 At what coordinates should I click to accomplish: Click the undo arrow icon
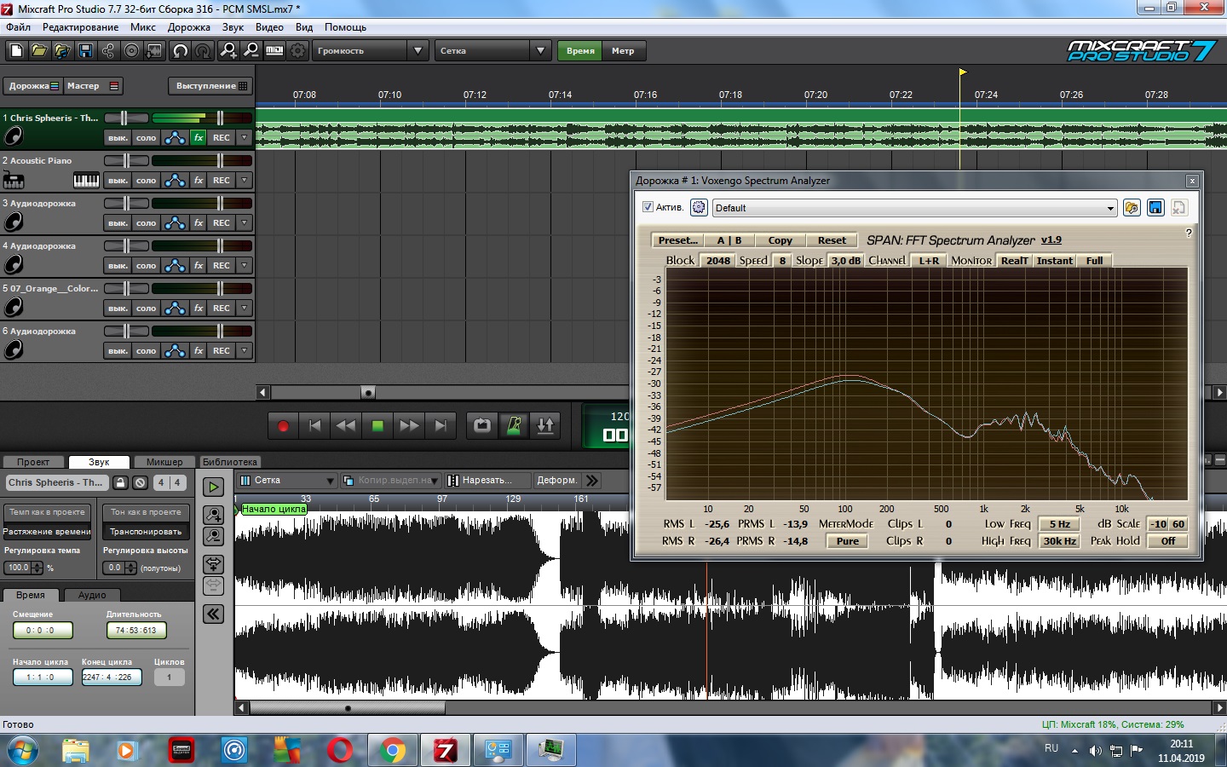180,51
